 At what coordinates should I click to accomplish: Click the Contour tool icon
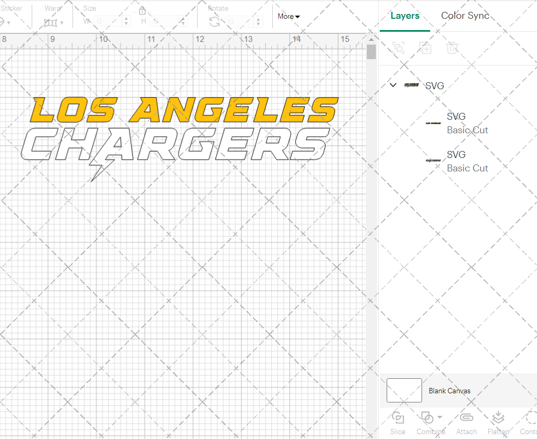tap(531, 418)
